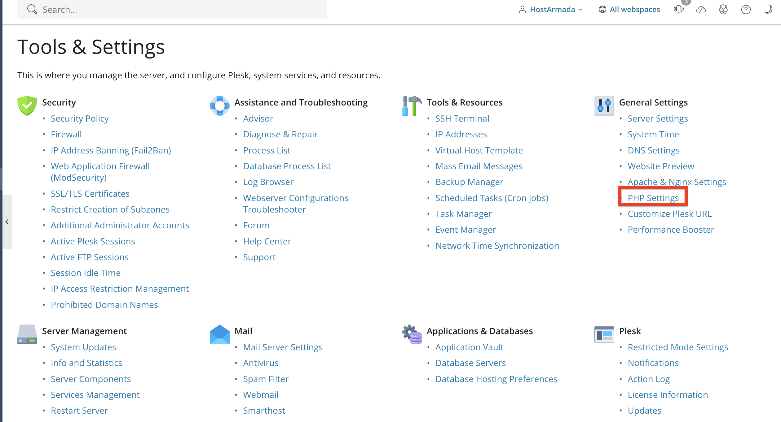Viewport: 781px width, 422px height.
Task: Click the Restart Server link
Action: point(79,410)
